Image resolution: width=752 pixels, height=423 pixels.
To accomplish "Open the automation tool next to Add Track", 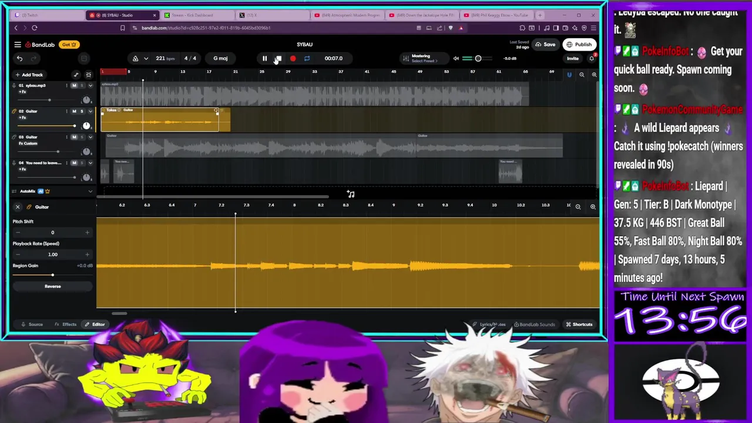I will 76,75.
